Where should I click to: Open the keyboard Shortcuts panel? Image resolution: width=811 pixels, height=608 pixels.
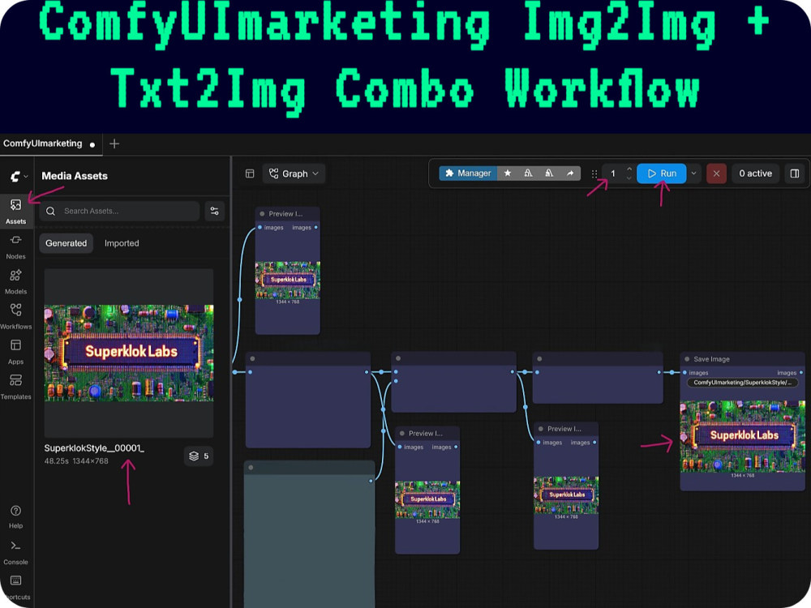coord(15,587)
